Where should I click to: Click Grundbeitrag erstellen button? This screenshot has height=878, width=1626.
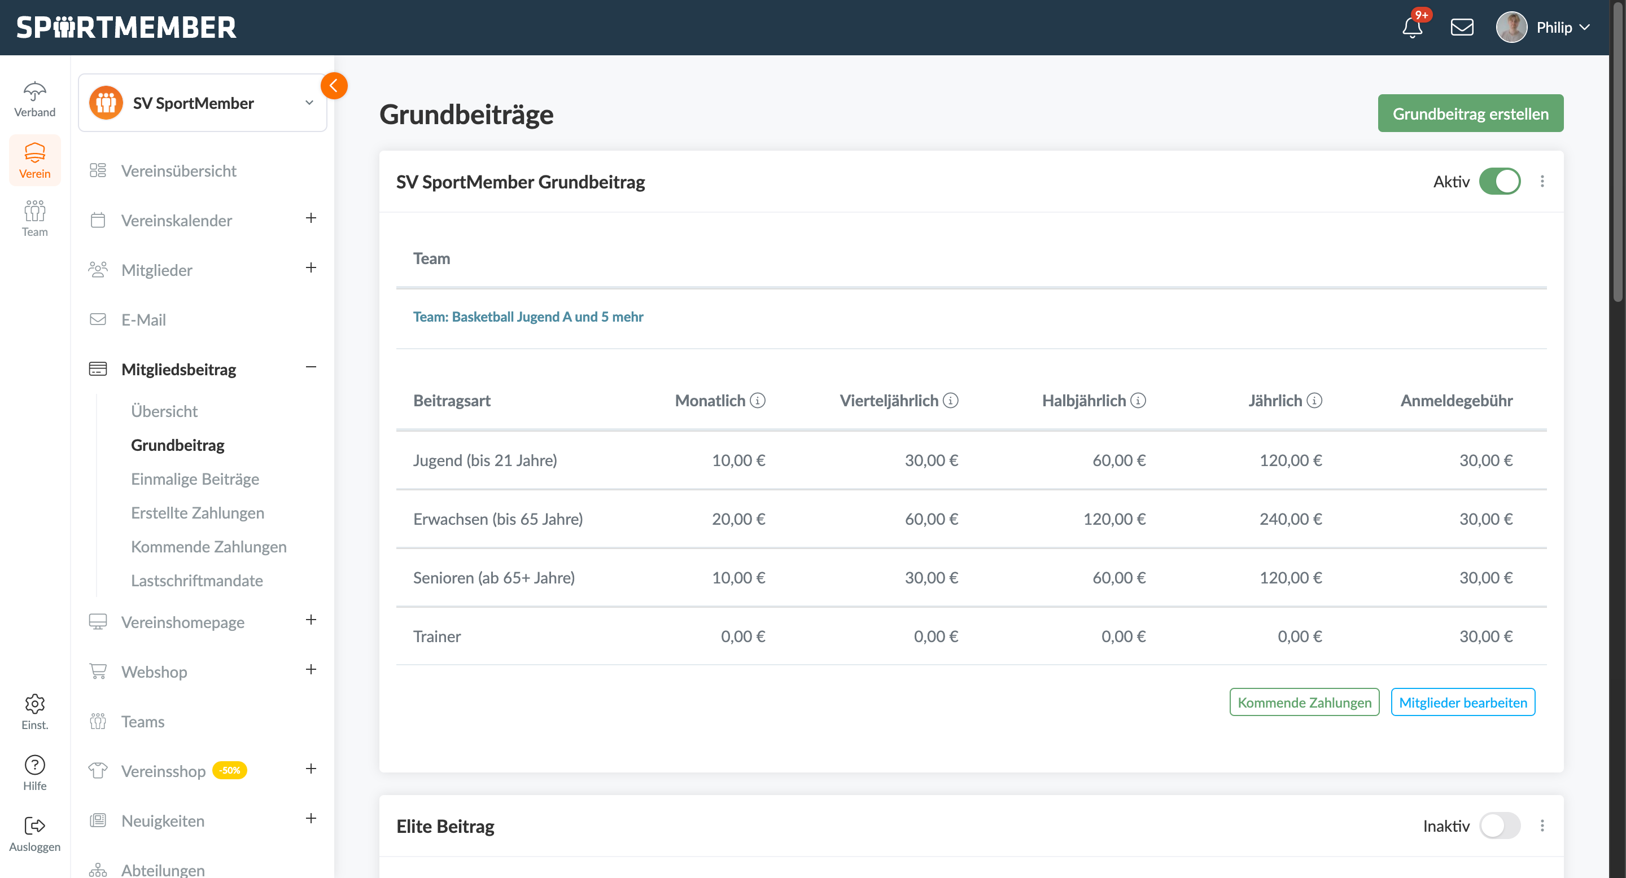point(1470,113)
